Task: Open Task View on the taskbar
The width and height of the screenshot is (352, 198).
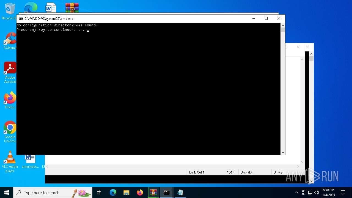Action: [99, 193]
